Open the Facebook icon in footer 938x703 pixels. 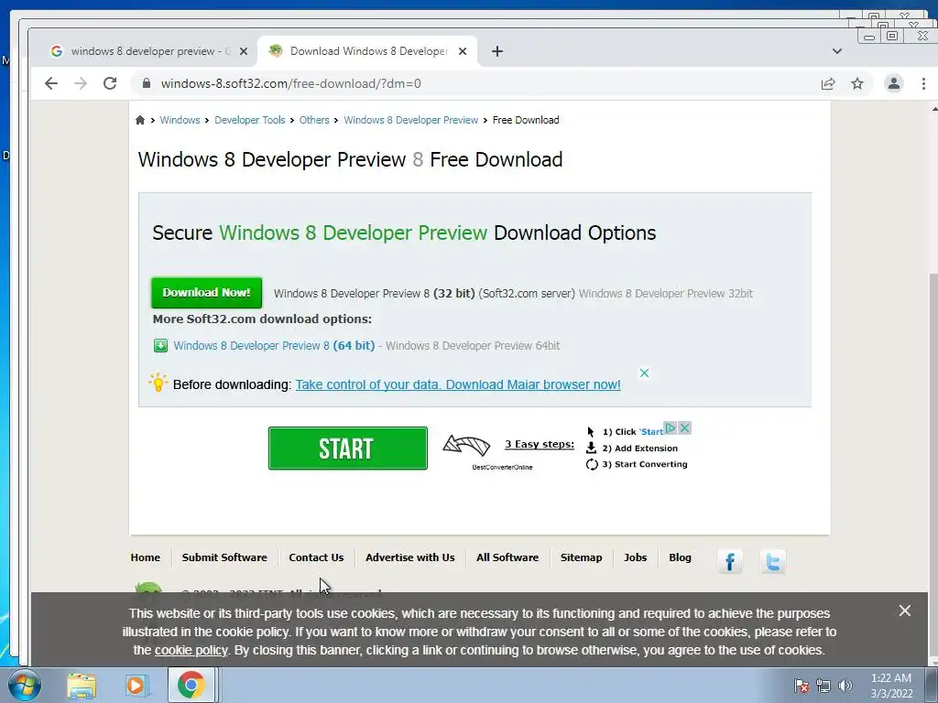(x=730, y=561)
